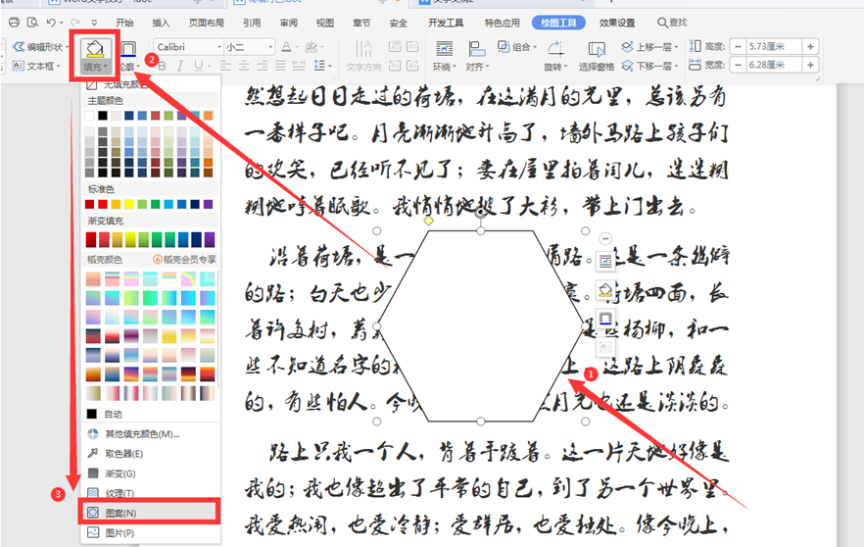
Task: Center align text in ribbon
Action: (x=244, y=67)
